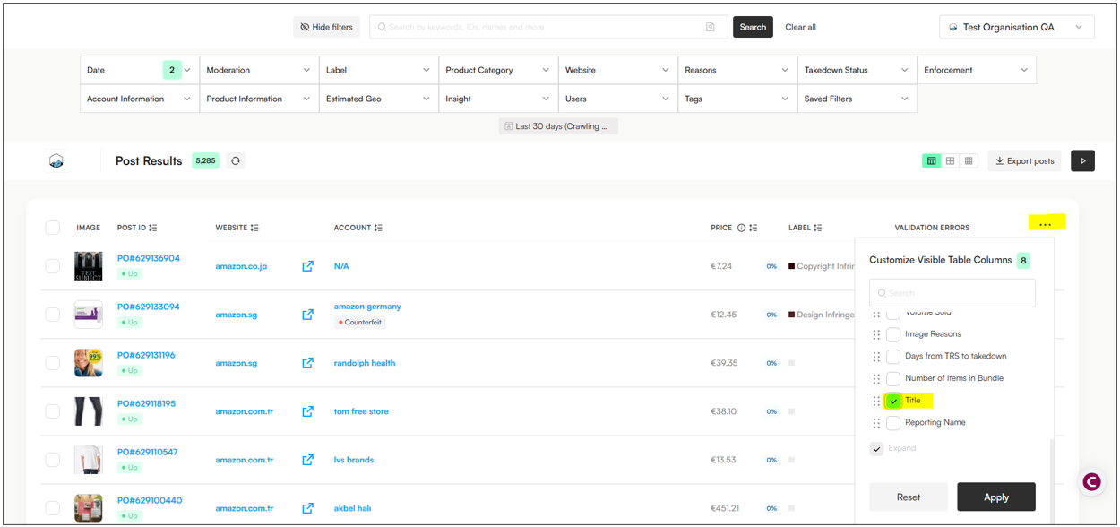Switch to the medium grid view icon

pos(951,161)
